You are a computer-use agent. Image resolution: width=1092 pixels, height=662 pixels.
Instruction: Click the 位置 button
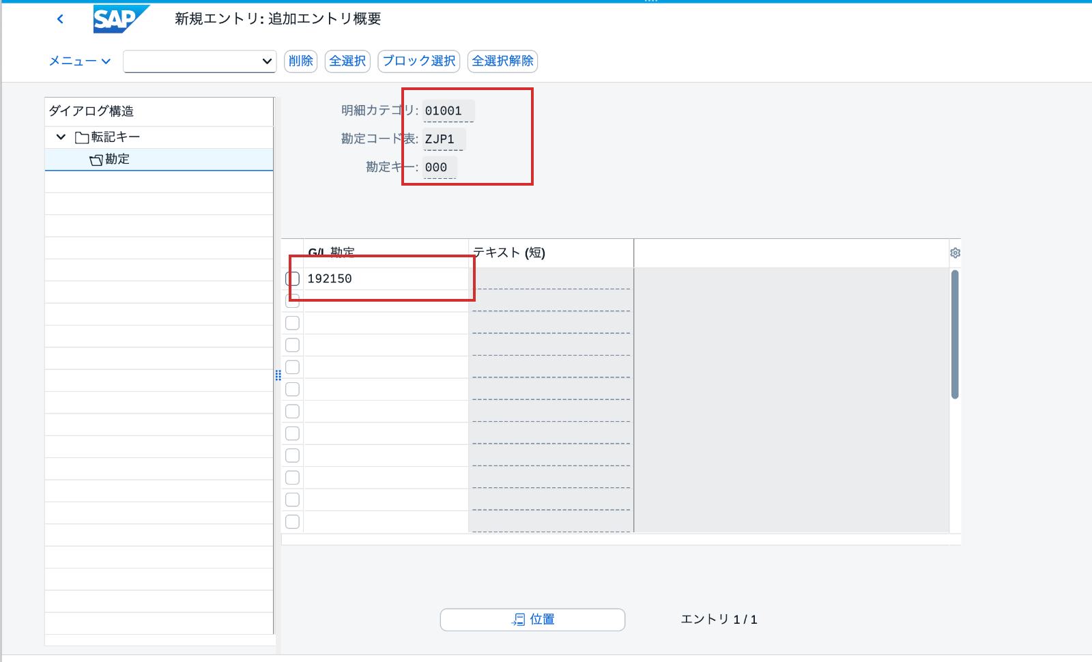click(x=532, y=619)
